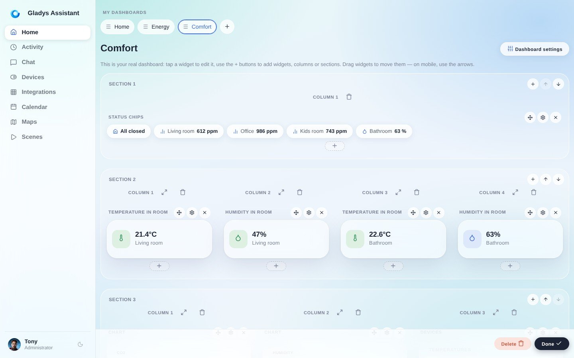
Task: Add a widget below Status Chips
Action: coord(335,146)
